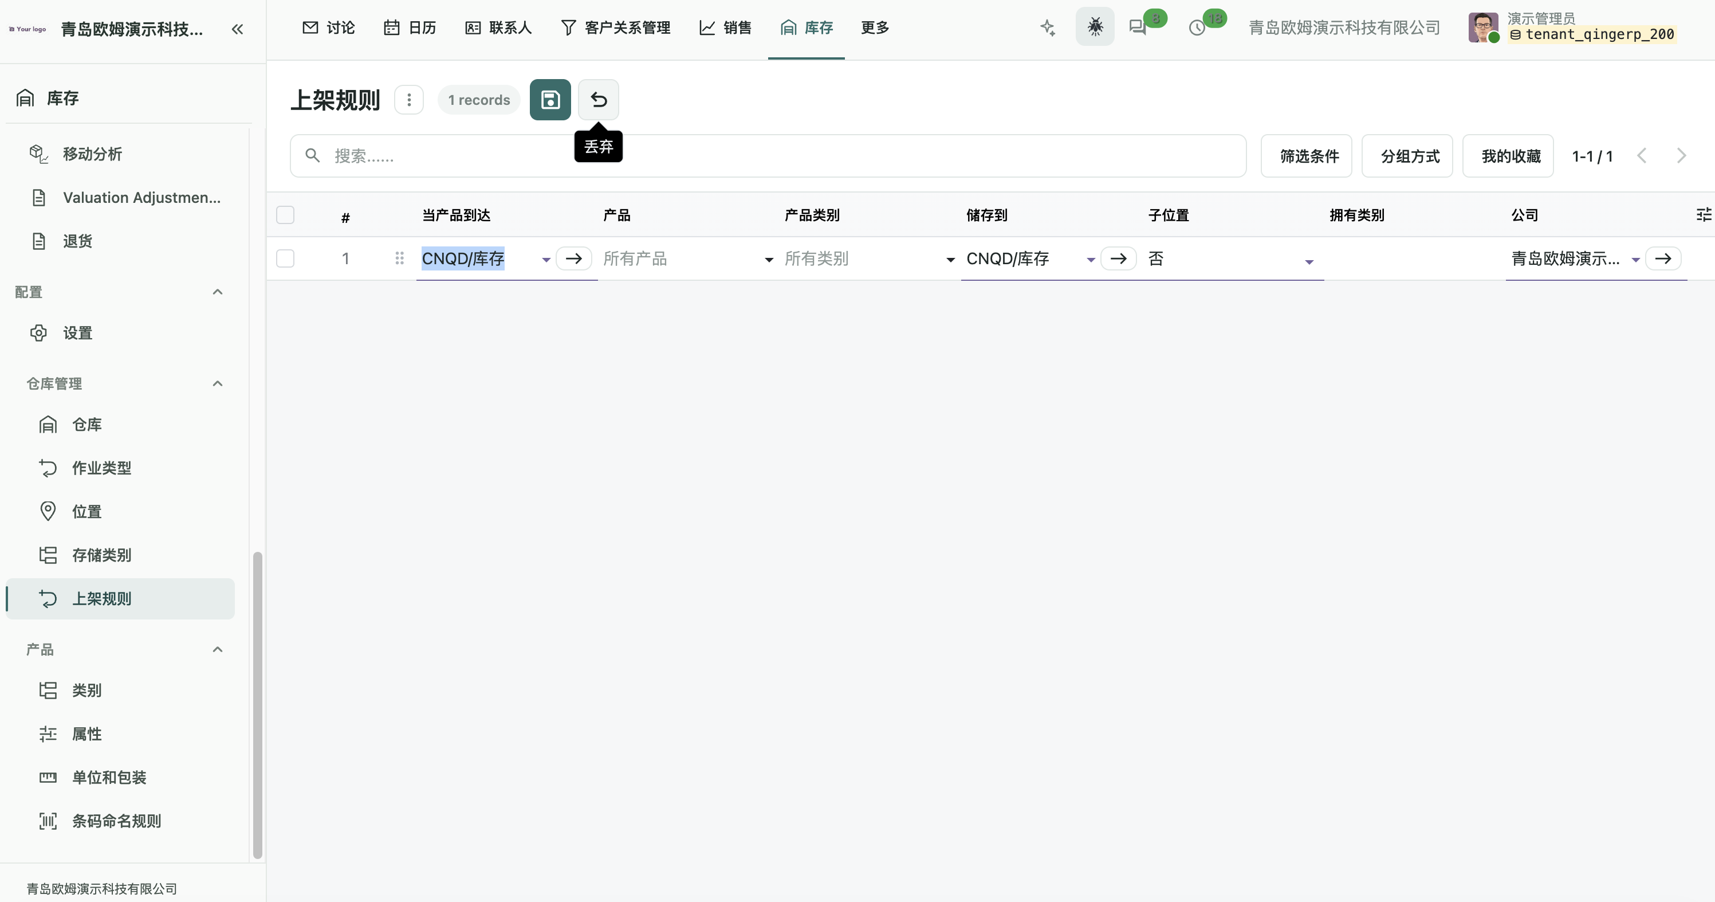Click the 我的收藏 button
The width and height of the screenshot is (1715, 902).
[x=1508, y=156]
